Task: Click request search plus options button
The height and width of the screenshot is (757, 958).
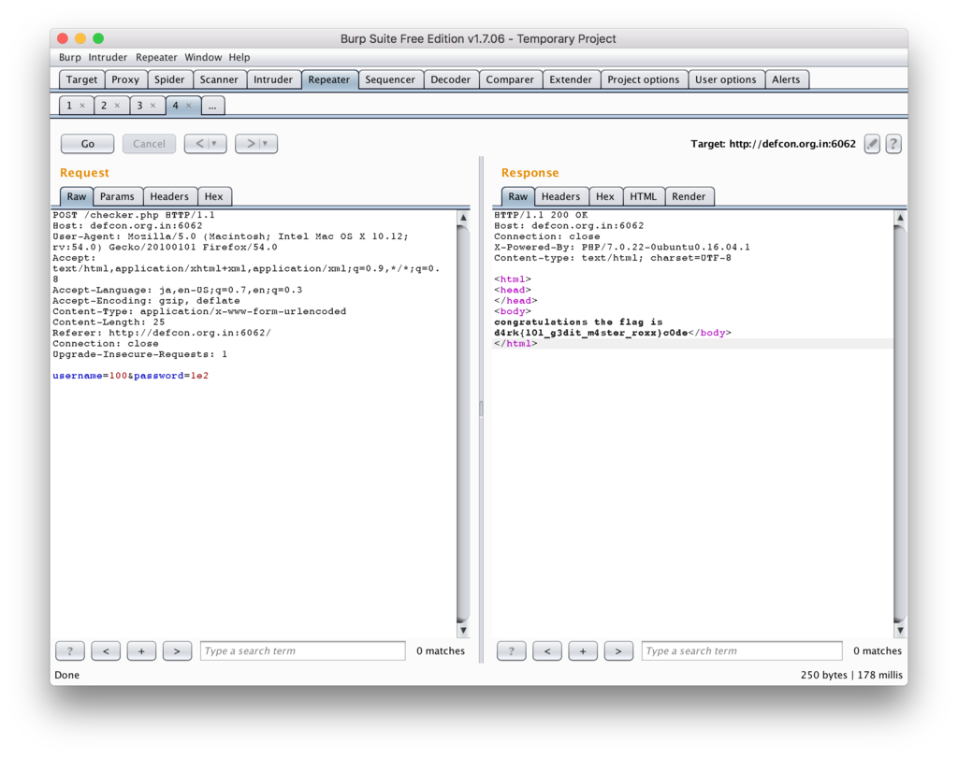Action: coord(141,650)
